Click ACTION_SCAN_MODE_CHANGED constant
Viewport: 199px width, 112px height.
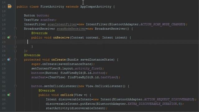coord(162,24)
